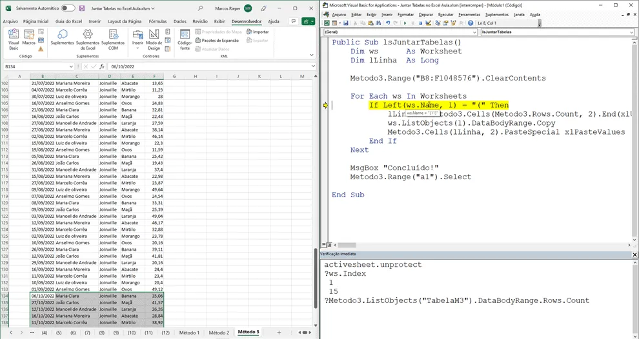The height and width of the screenshot is (339, 639).
Task: Expand the Name Box dropdown for B134
Action: 71,66
